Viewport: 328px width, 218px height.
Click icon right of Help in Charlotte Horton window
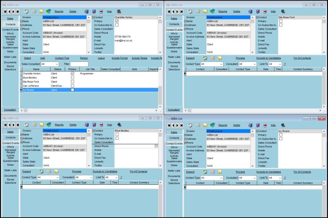click(x=119, y=11)
